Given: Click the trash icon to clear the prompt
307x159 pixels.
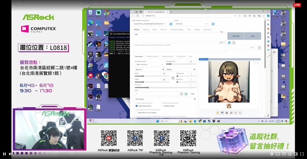Looking at the screenshot, I should point(234,43).
